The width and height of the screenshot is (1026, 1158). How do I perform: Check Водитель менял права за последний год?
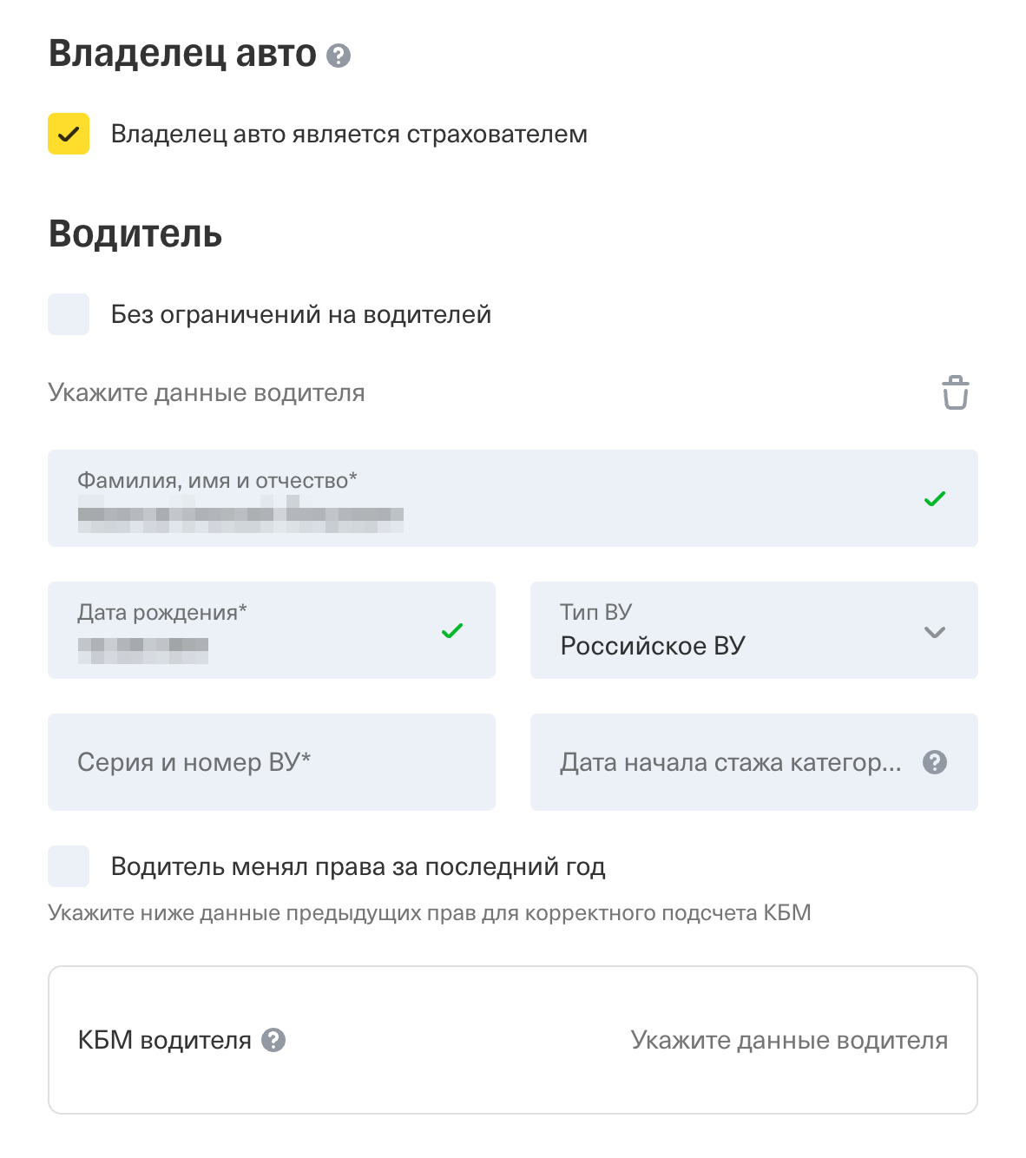coord(69,866)
